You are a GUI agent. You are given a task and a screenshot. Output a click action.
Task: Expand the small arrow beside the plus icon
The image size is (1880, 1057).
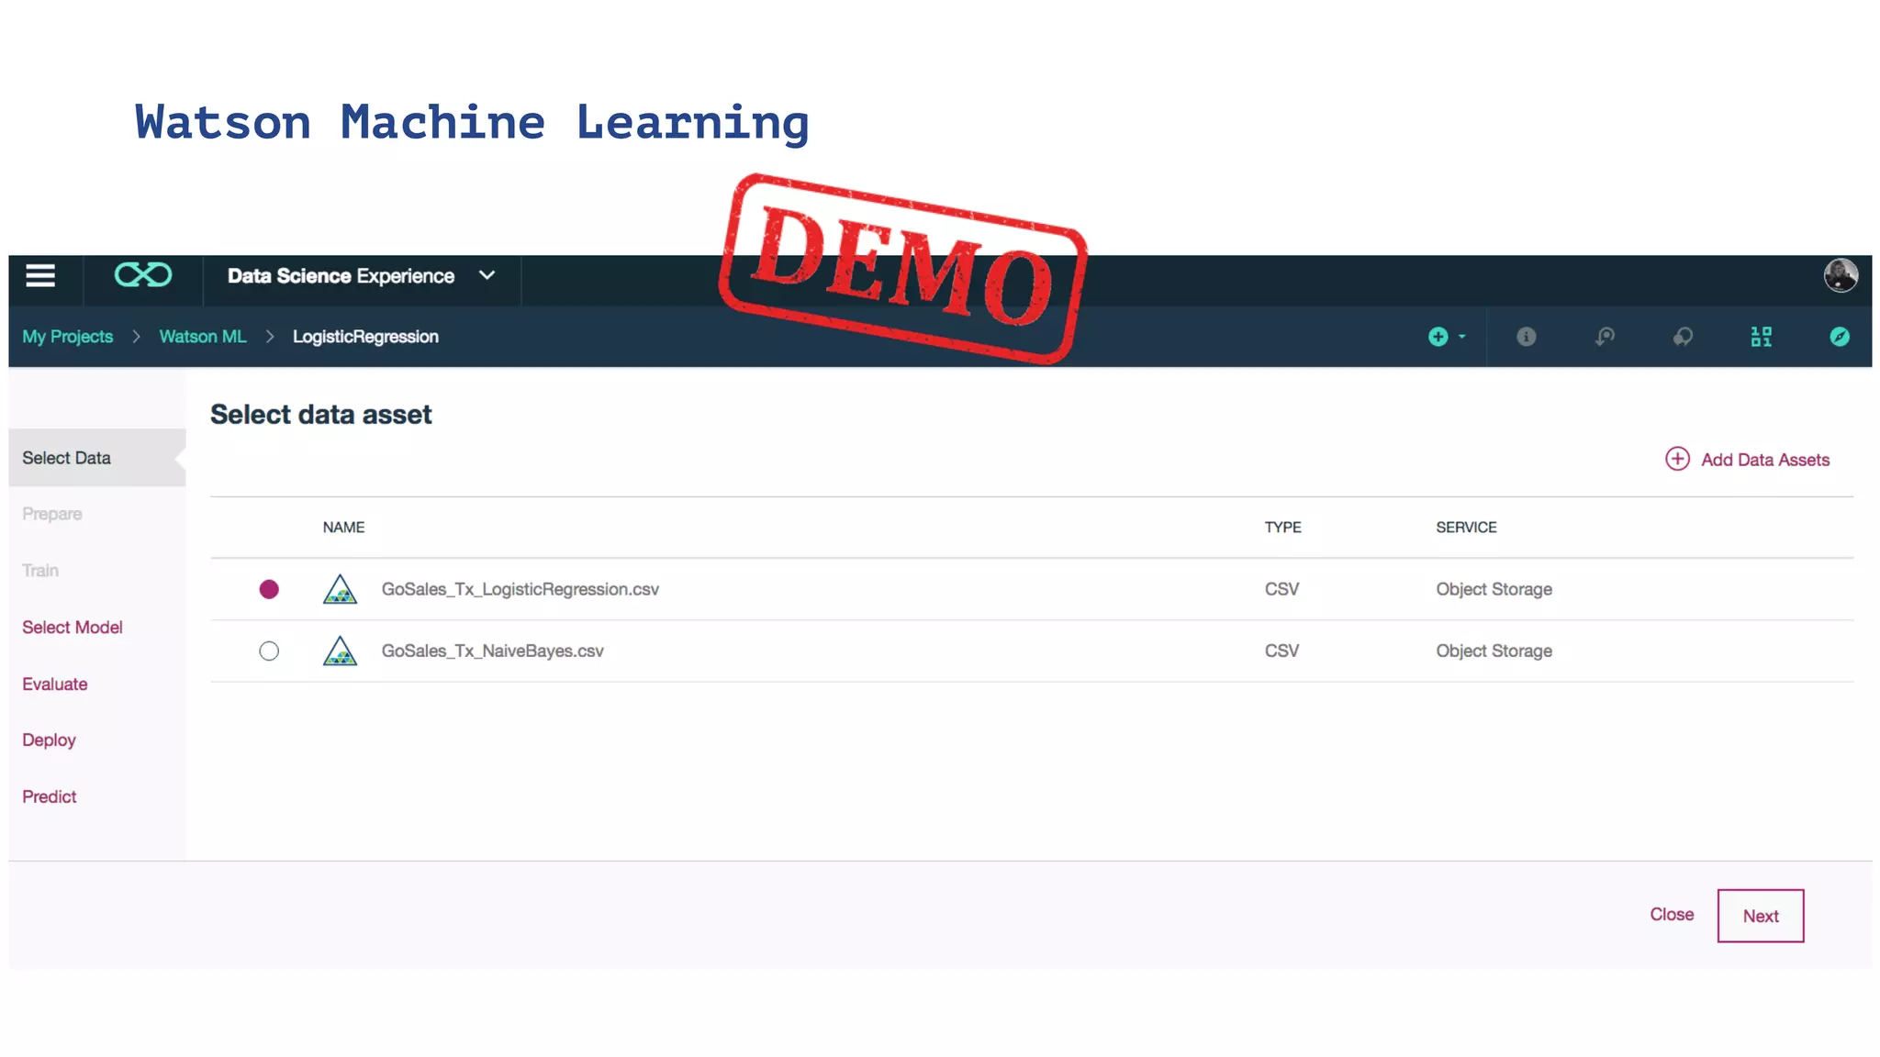(1462, 337)
